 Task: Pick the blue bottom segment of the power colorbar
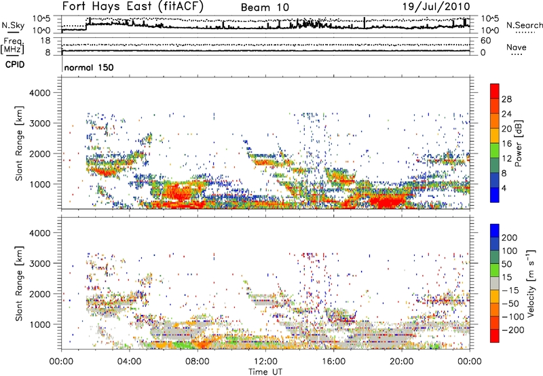[495, 195]
